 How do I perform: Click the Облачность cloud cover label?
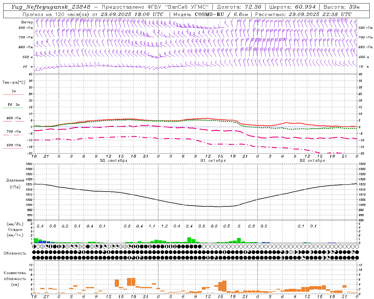click(15, 253)
